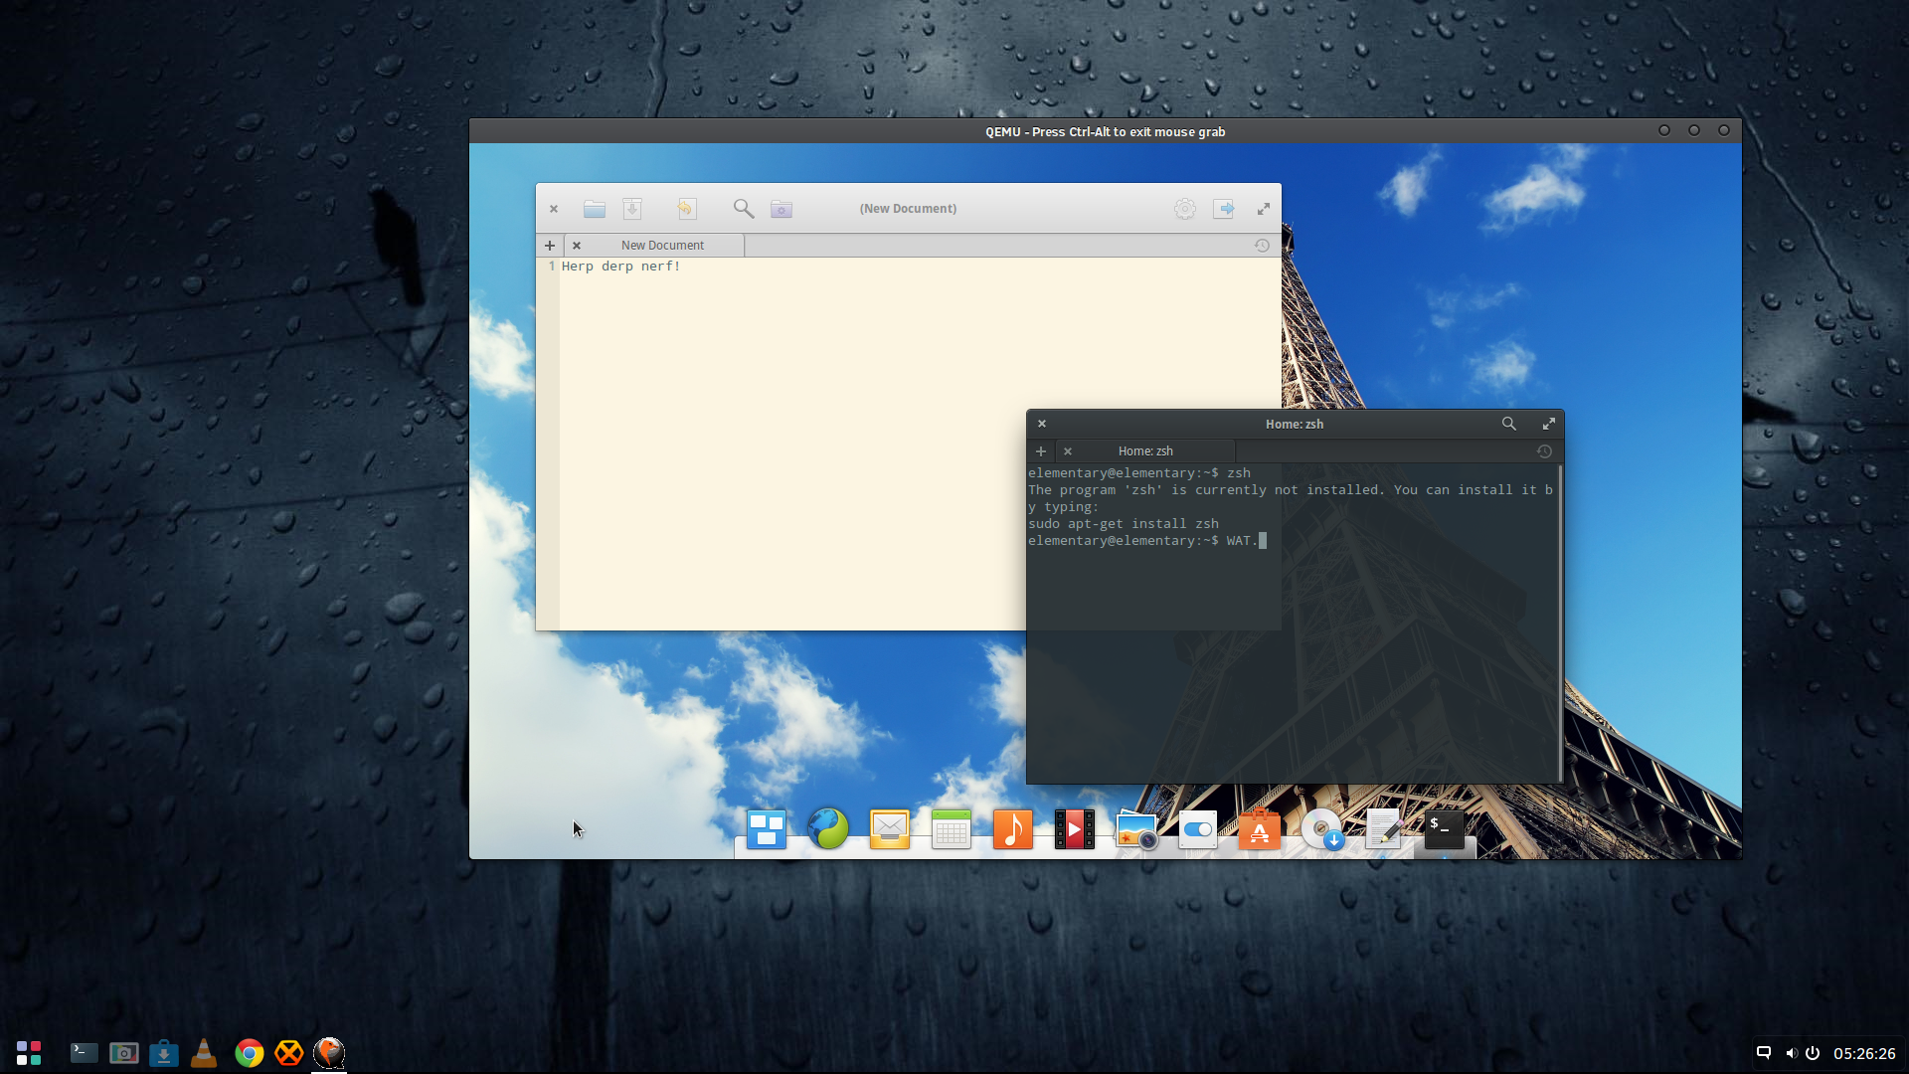
Task: Click the folder-gear icon in Scratch toolbar
Action: pyautogui.click(x=781, y=209)
